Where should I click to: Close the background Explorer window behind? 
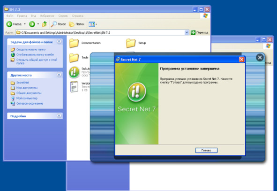(x=270, y=39)
